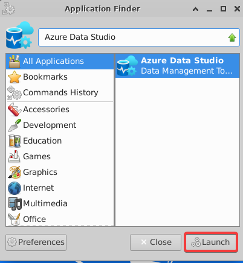Open the window menu gears icon
243x263 pixels.
[8, 8]
